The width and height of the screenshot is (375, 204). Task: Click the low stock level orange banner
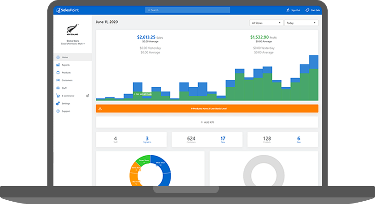pos(207,109)
